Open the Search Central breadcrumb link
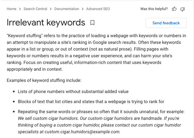The height and width of the screenshot is (138, 194). (35, 9)
